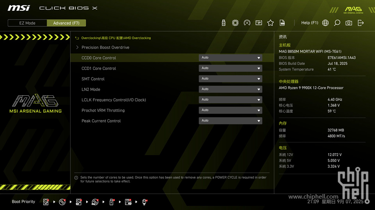Click memory speed value 4800 MT/s
Image resolution: width=375 pixels, height=210 pixels.
[x=336, y=136]
